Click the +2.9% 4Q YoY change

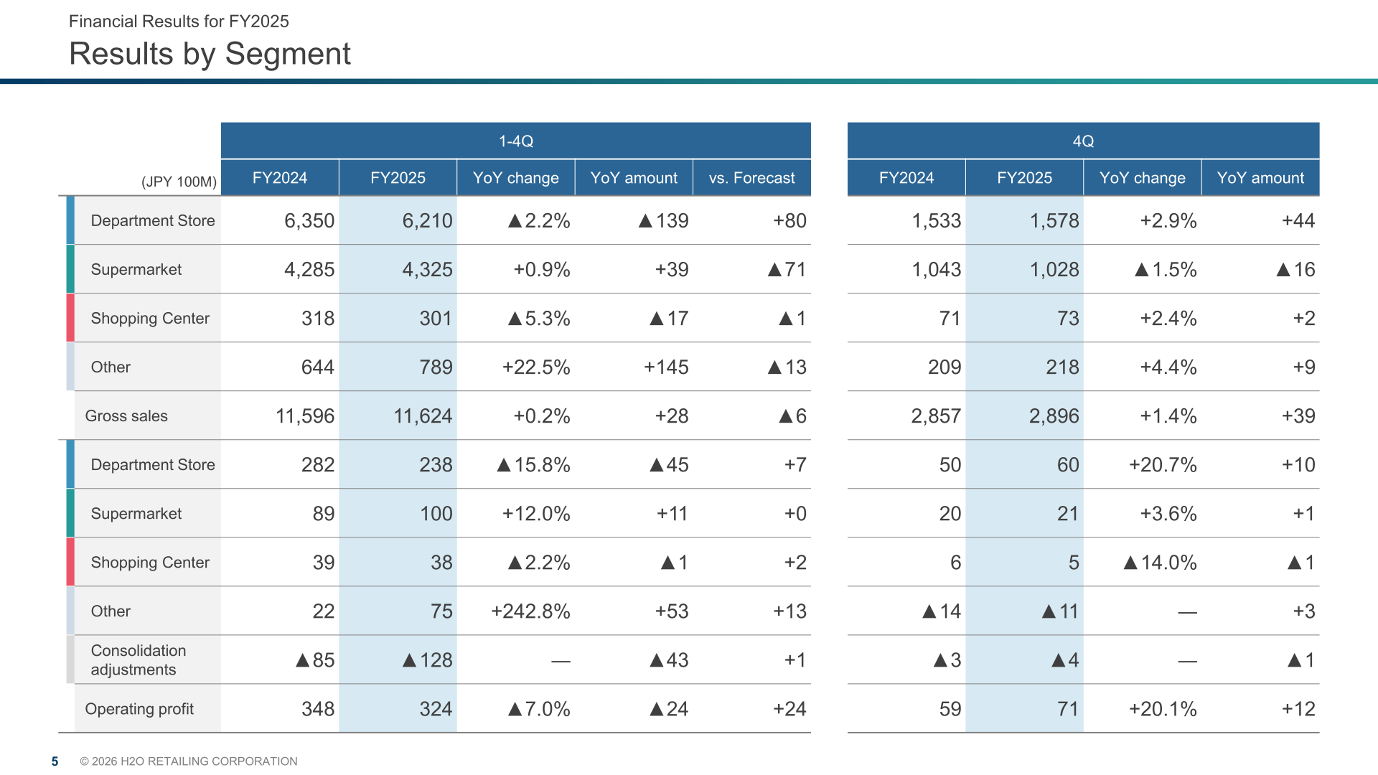click(x=1168, y=221)
